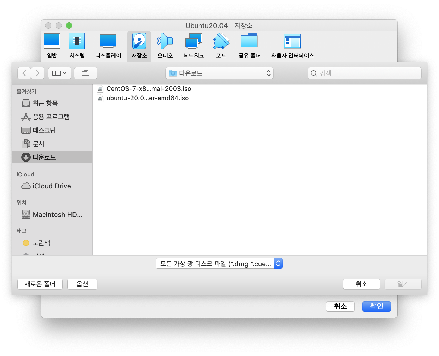Click 취소 in the file chooser
The height and width of the screenshot is (356, 439).
click(361, 284)
